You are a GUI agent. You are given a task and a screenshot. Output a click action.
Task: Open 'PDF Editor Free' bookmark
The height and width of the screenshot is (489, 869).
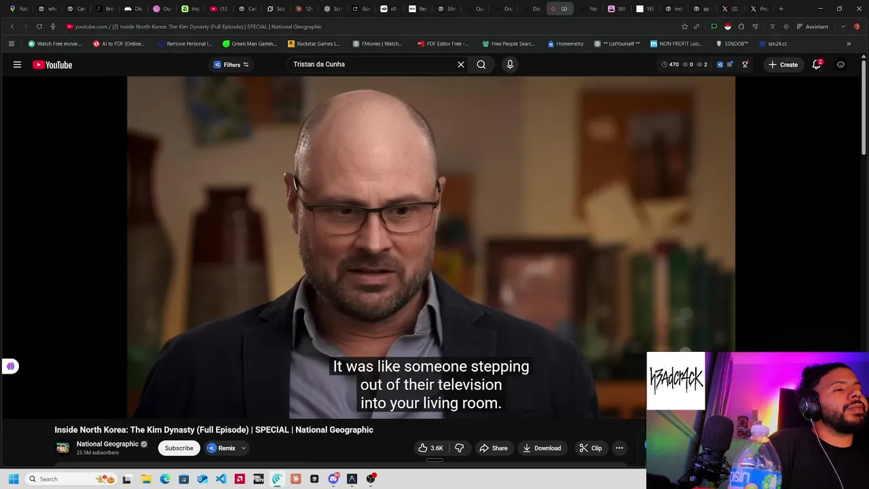click(443, 43)
